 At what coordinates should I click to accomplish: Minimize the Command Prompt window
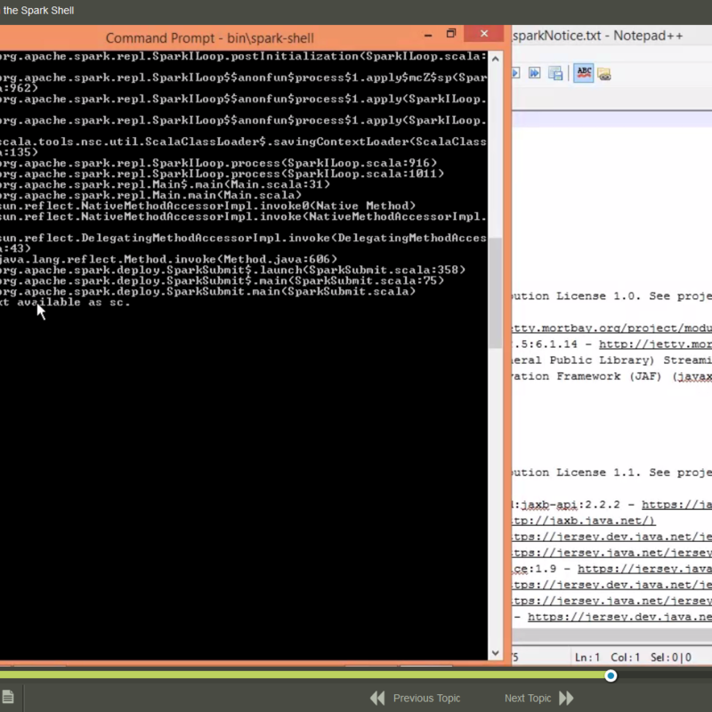(x=428, y=35)
